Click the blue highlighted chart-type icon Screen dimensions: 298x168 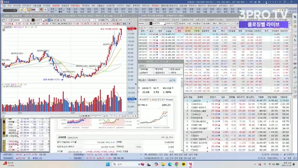click(x=49, y=20)
